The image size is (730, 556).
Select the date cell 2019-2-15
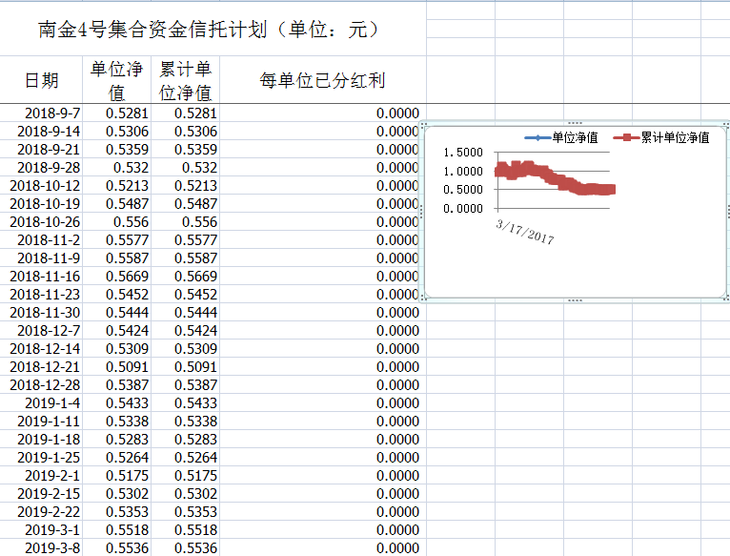coord(41,494)
